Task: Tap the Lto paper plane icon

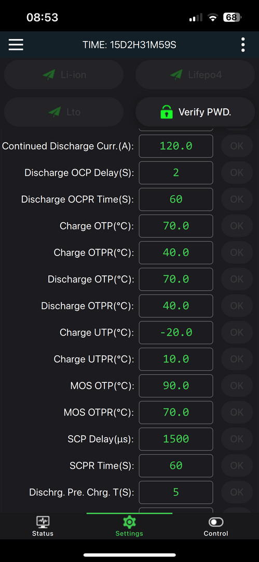Action: tap(54, 112)
